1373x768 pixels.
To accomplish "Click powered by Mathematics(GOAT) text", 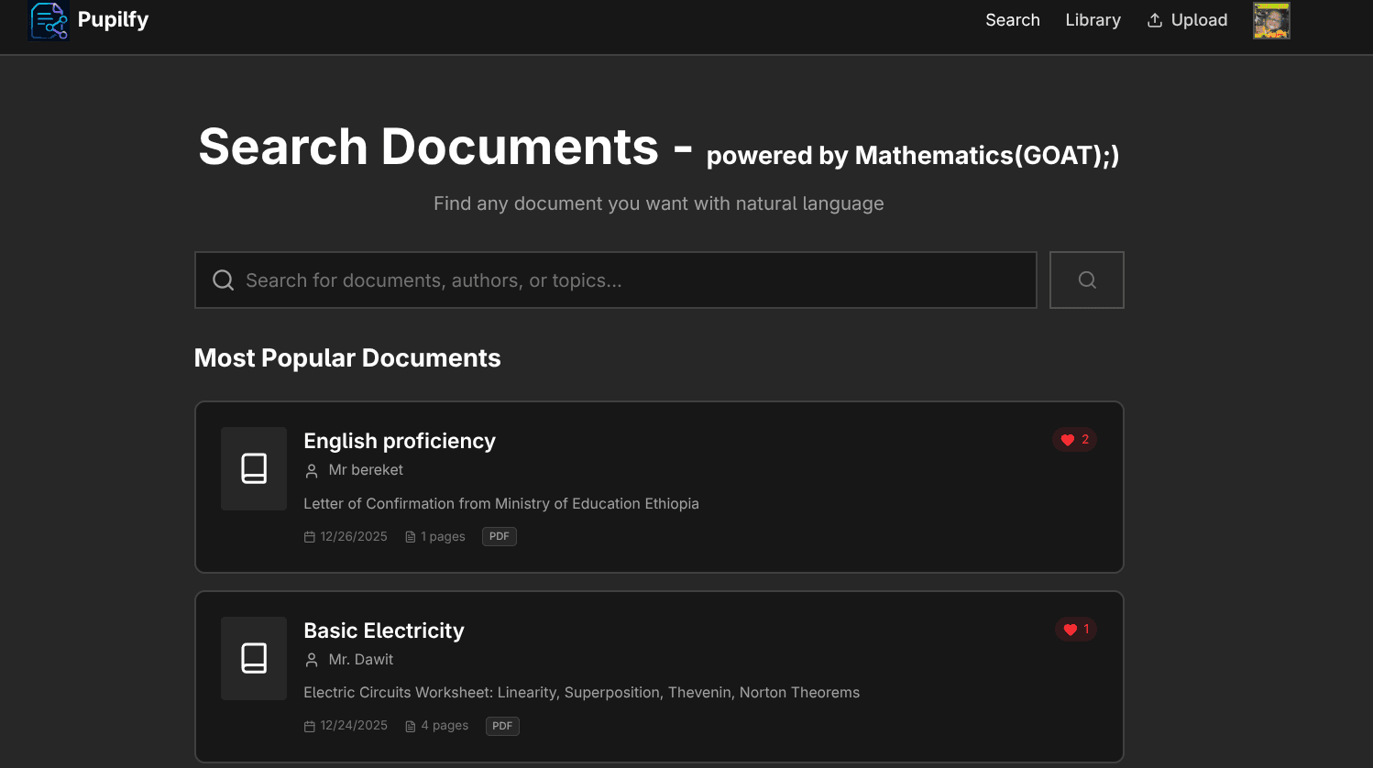I will [x=913, y=156].
